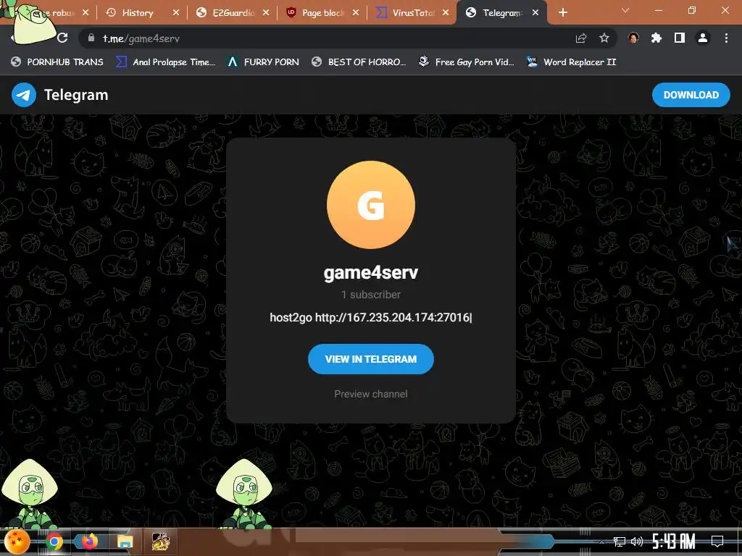The width and height of the screenshot is (742, 556).
Task: Close the Page blocked tab
Action: pyautogui.click(x=356, y=13)
